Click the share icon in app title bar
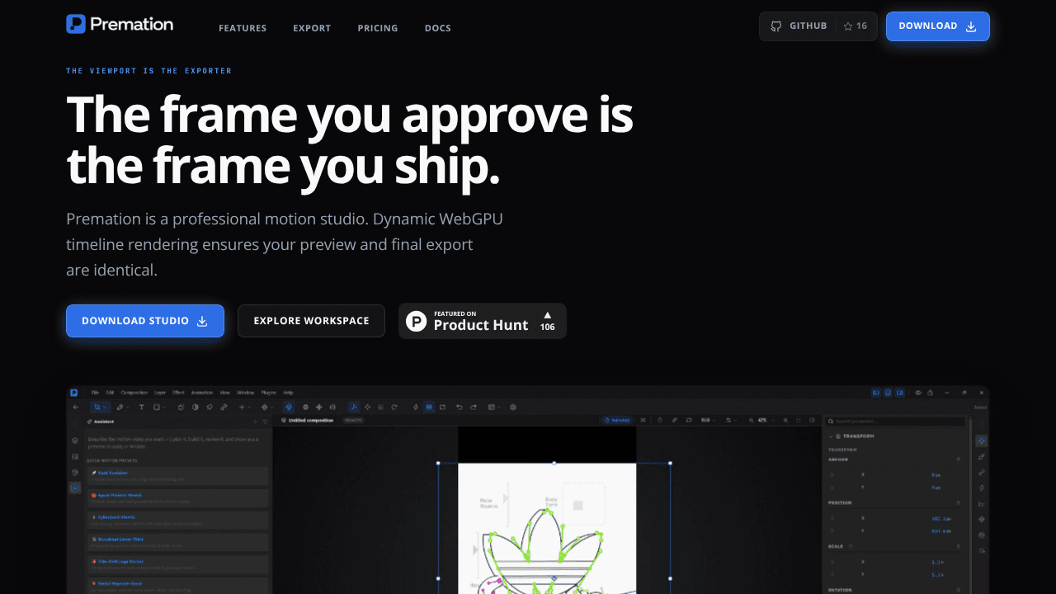The width and height of the screenshot is (1056, 594). (930, 393)
